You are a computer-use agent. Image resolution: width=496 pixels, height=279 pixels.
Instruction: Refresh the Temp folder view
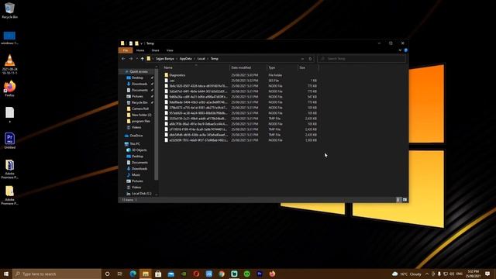click(310, 59)
